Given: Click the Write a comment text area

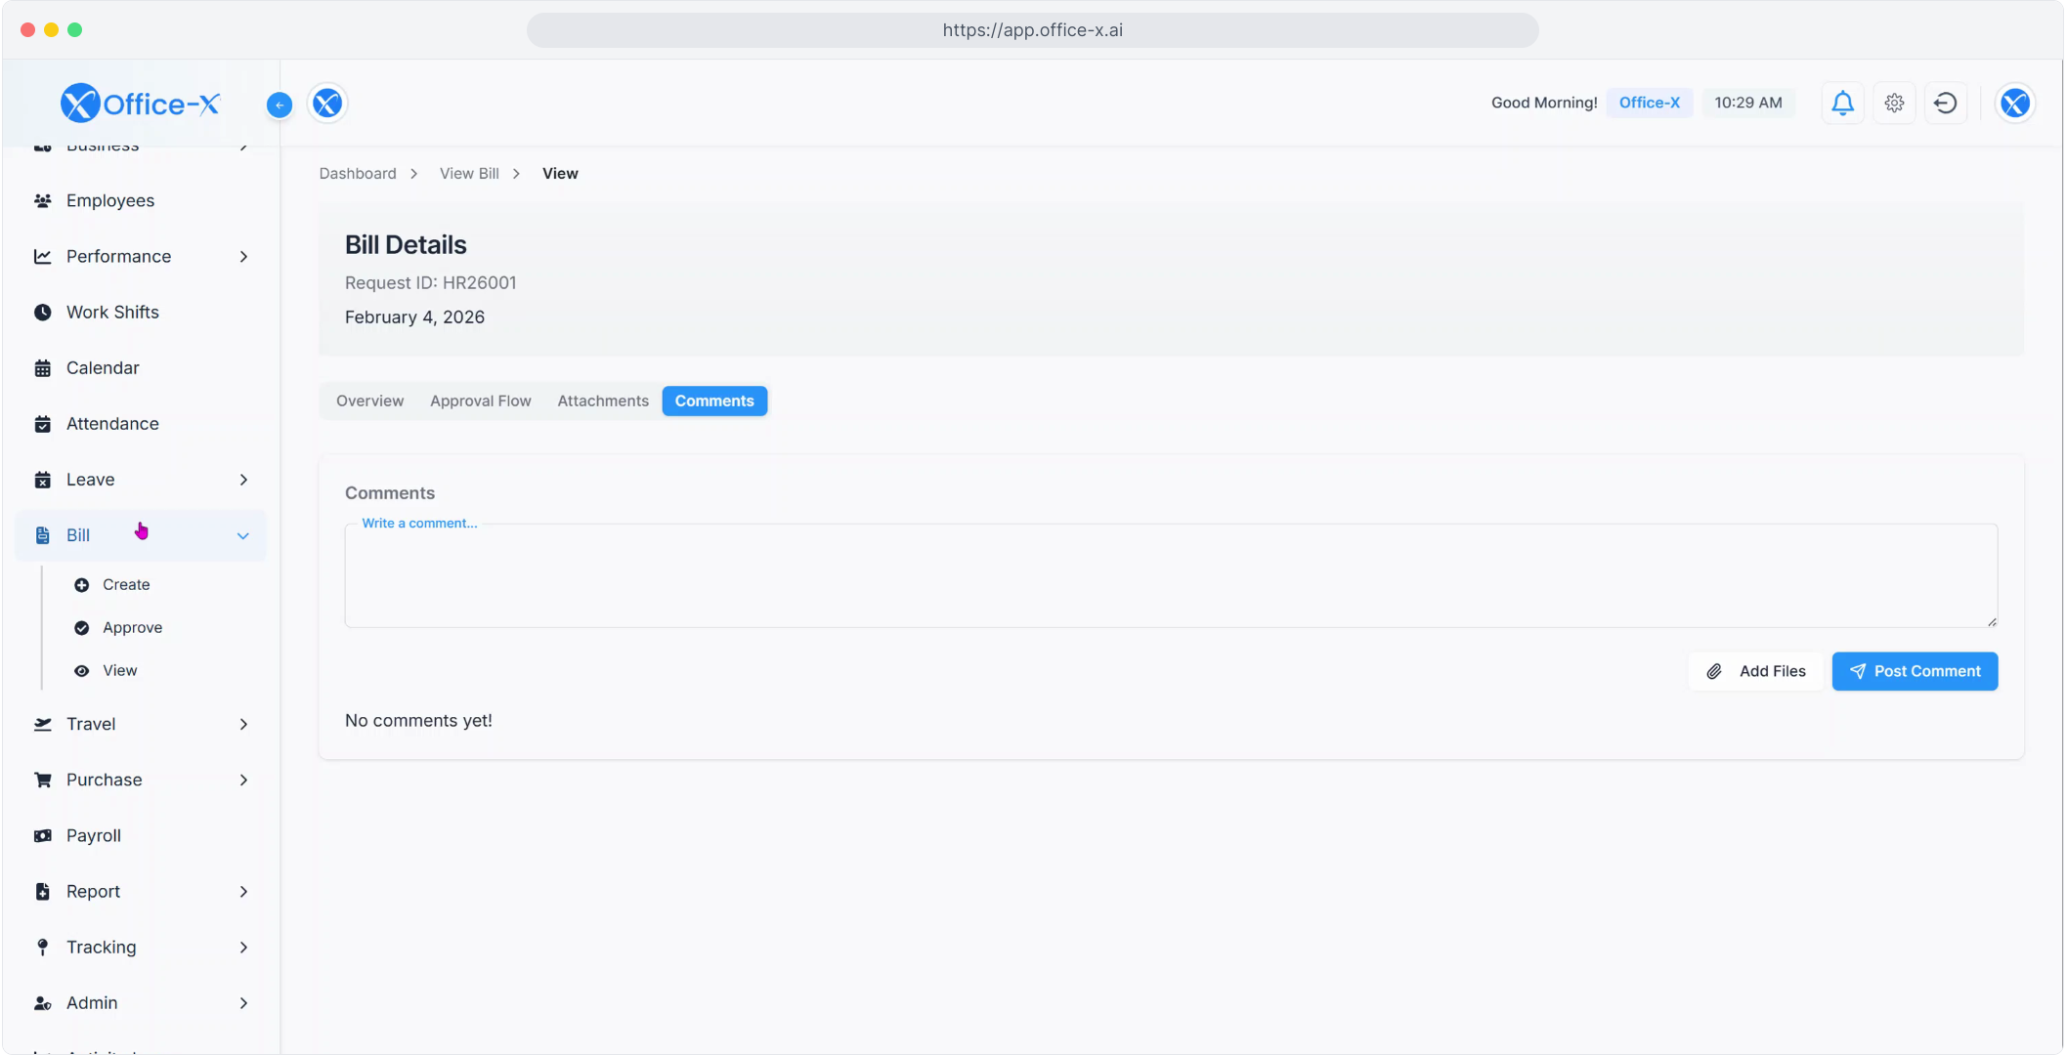Looking at the screenshot, I should [x=1170, y=576].
